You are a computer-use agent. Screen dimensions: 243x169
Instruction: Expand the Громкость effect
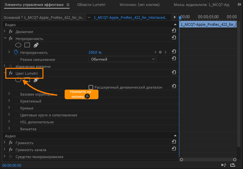tap(5, 143)
